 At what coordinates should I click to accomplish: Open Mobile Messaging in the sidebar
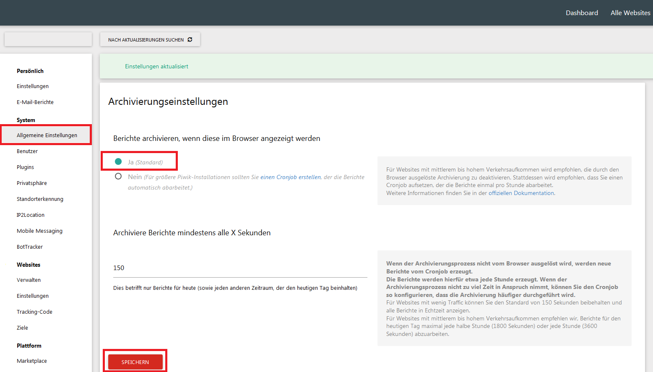click(39, 231)
